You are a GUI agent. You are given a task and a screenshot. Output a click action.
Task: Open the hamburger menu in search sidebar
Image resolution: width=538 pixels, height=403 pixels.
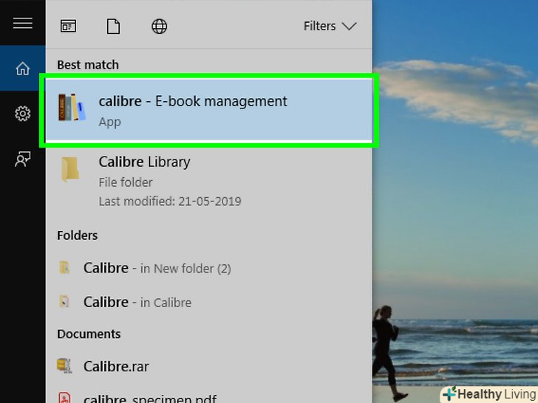[x=23, y=24]
